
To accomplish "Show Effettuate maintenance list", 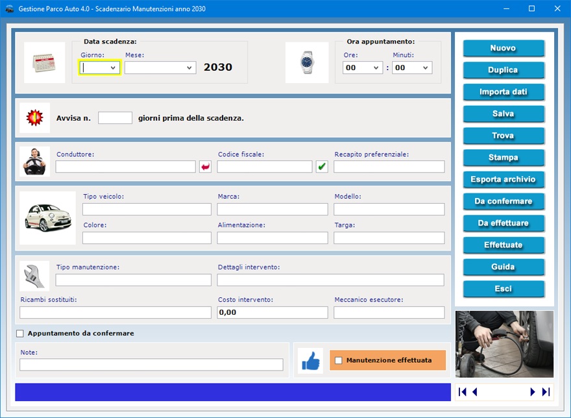I will tap(504, 245).
